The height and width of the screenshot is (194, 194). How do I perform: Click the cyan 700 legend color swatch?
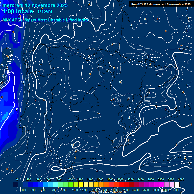pos(56,185)
